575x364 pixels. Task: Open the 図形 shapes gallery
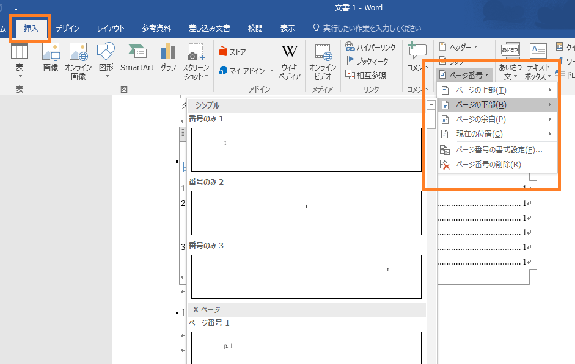point(106,60)
